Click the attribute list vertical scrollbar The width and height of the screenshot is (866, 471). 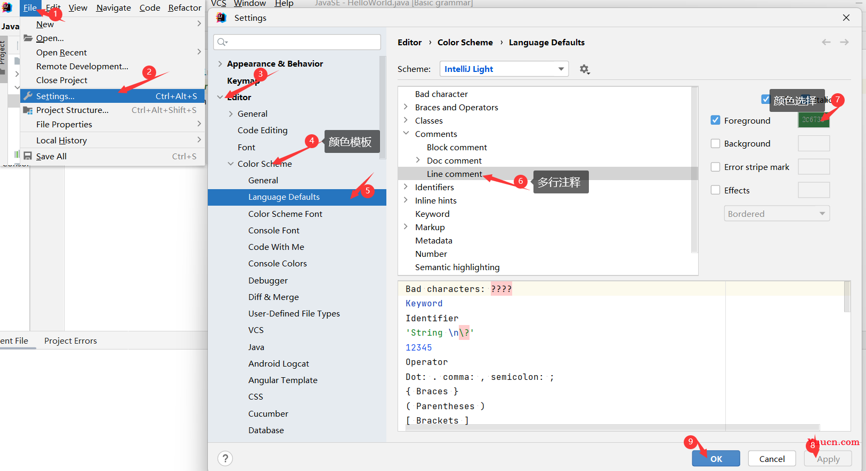pyautogui.click(x=694, y=169)
